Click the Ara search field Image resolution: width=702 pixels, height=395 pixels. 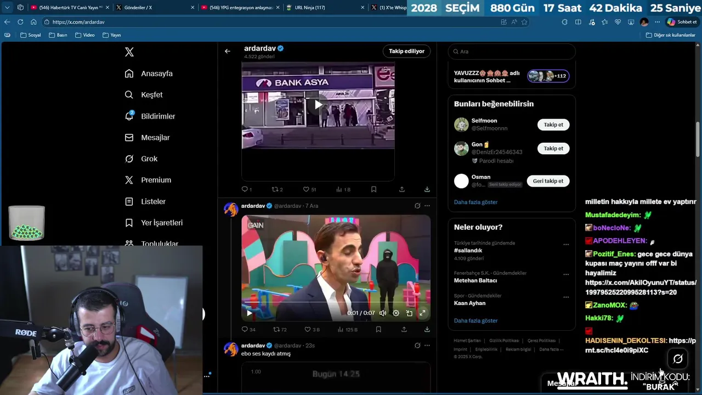point(512,52)
